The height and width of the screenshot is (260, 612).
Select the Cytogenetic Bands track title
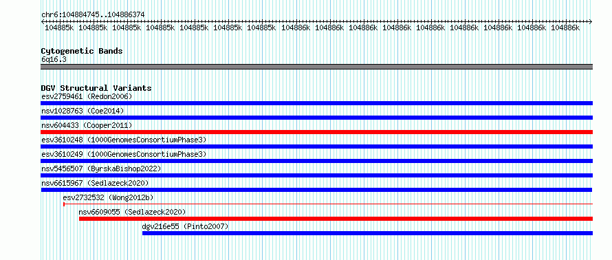point(82,51)
